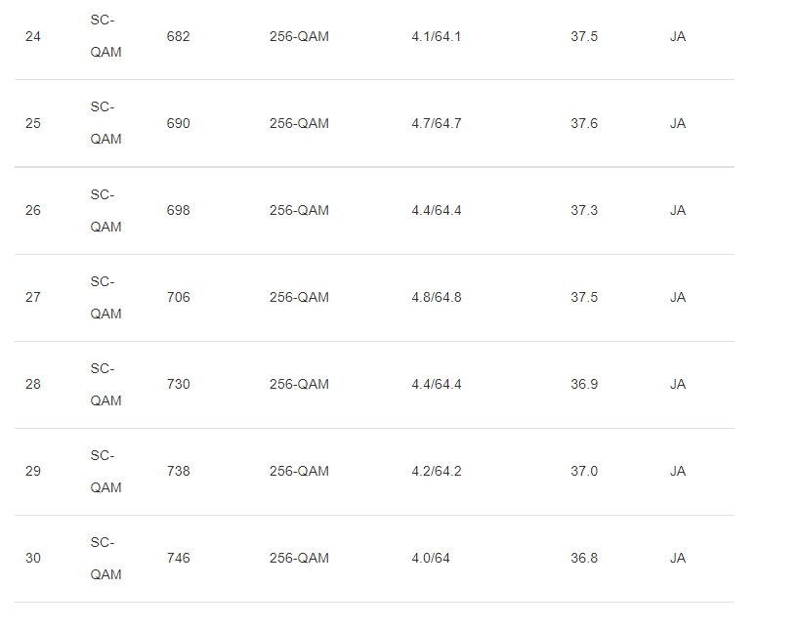Click the frequency 738 cell
Image resolution: width=800 pixels, height=630 pixels.
point(179,472)
